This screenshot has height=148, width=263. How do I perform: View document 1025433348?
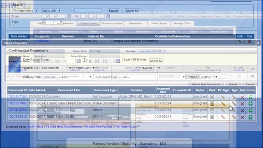click(x=212, y=117)
